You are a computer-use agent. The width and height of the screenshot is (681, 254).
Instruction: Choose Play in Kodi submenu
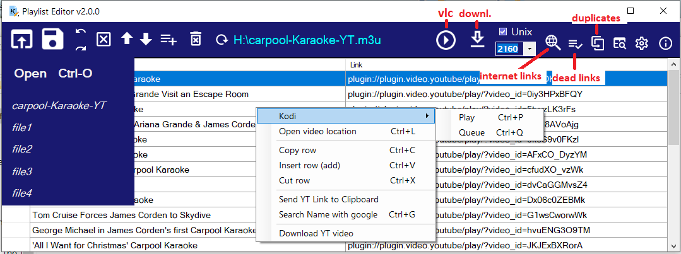click(x=491, y=117)
